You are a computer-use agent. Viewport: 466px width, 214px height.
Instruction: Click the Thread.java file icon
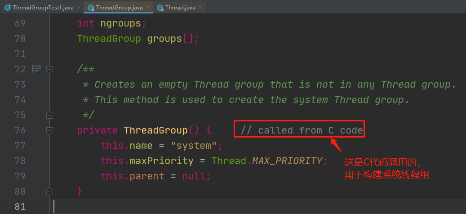[160, 8]
